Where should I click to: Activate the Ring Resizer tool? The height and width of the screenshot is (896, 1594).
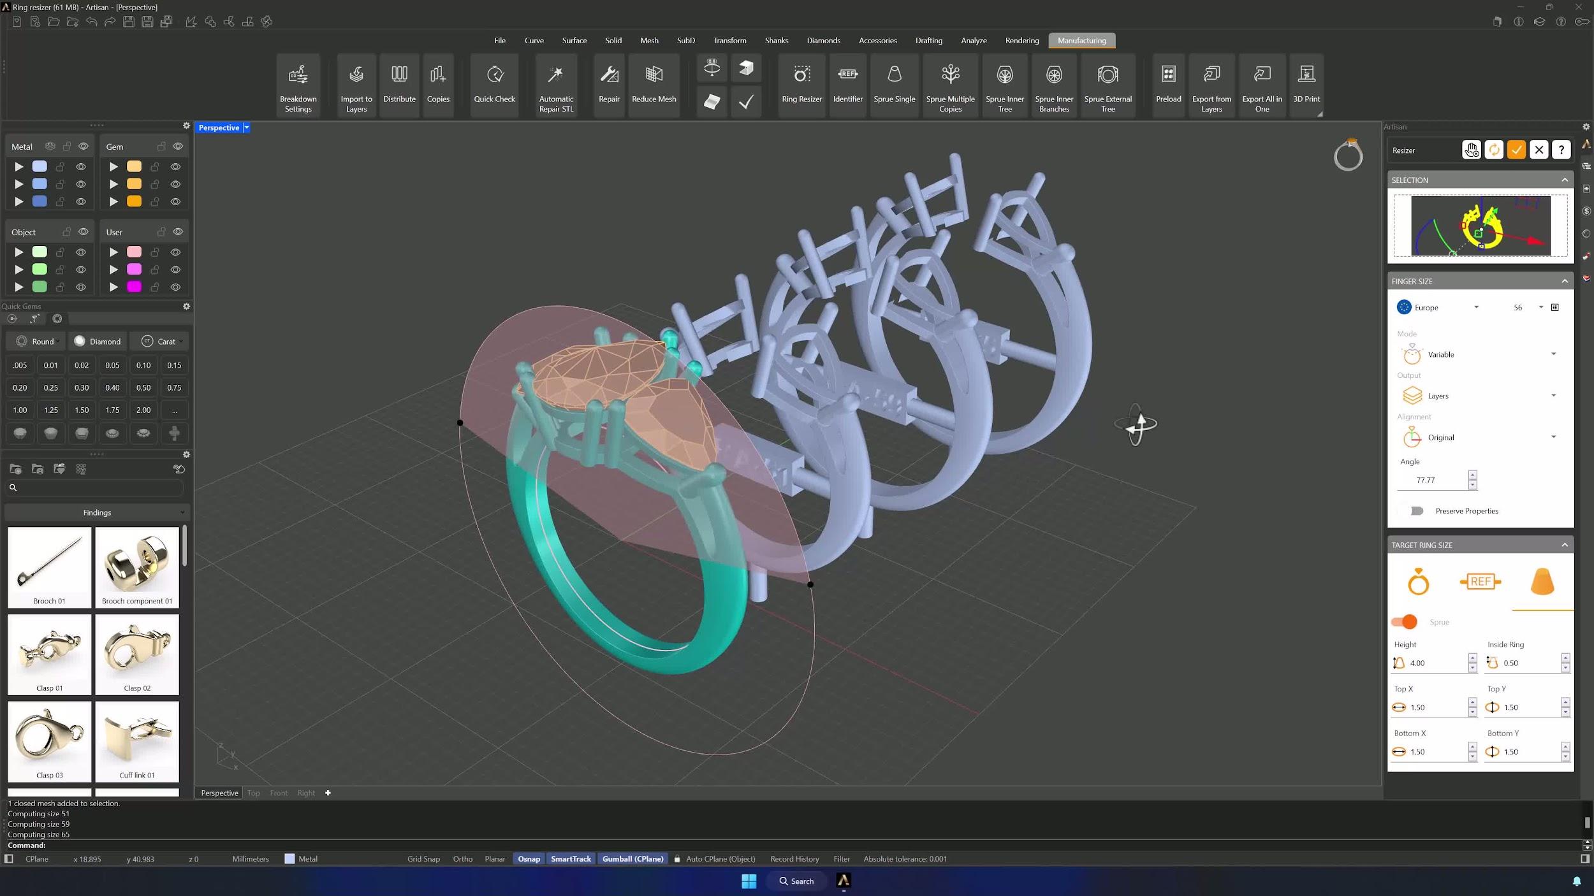pos(801,86)
